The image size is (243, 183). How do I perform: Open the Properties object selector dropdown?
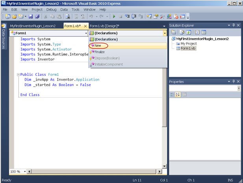pos(238,88)
